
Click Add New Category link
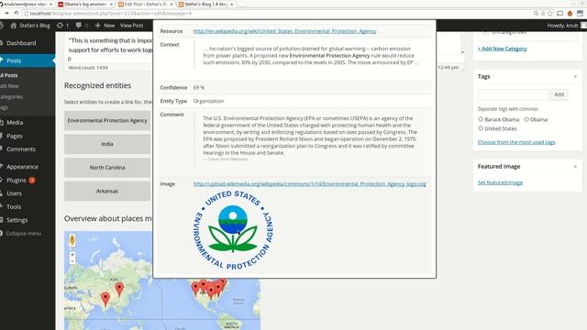coord(502,49)
